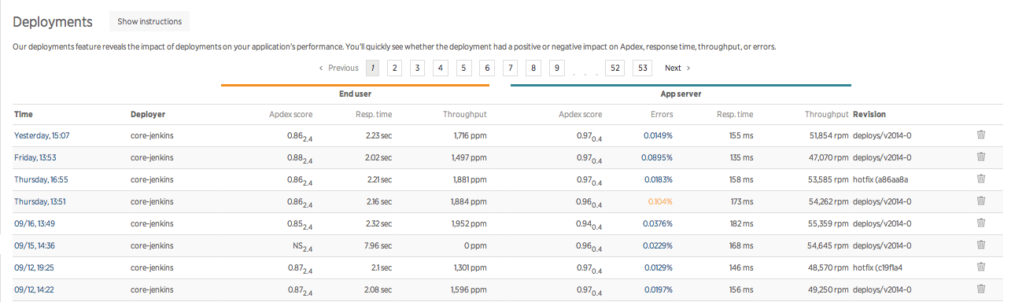Jump to page 53 of deployments
Viewport: 1015px width, 302px height.
point(643,68)
